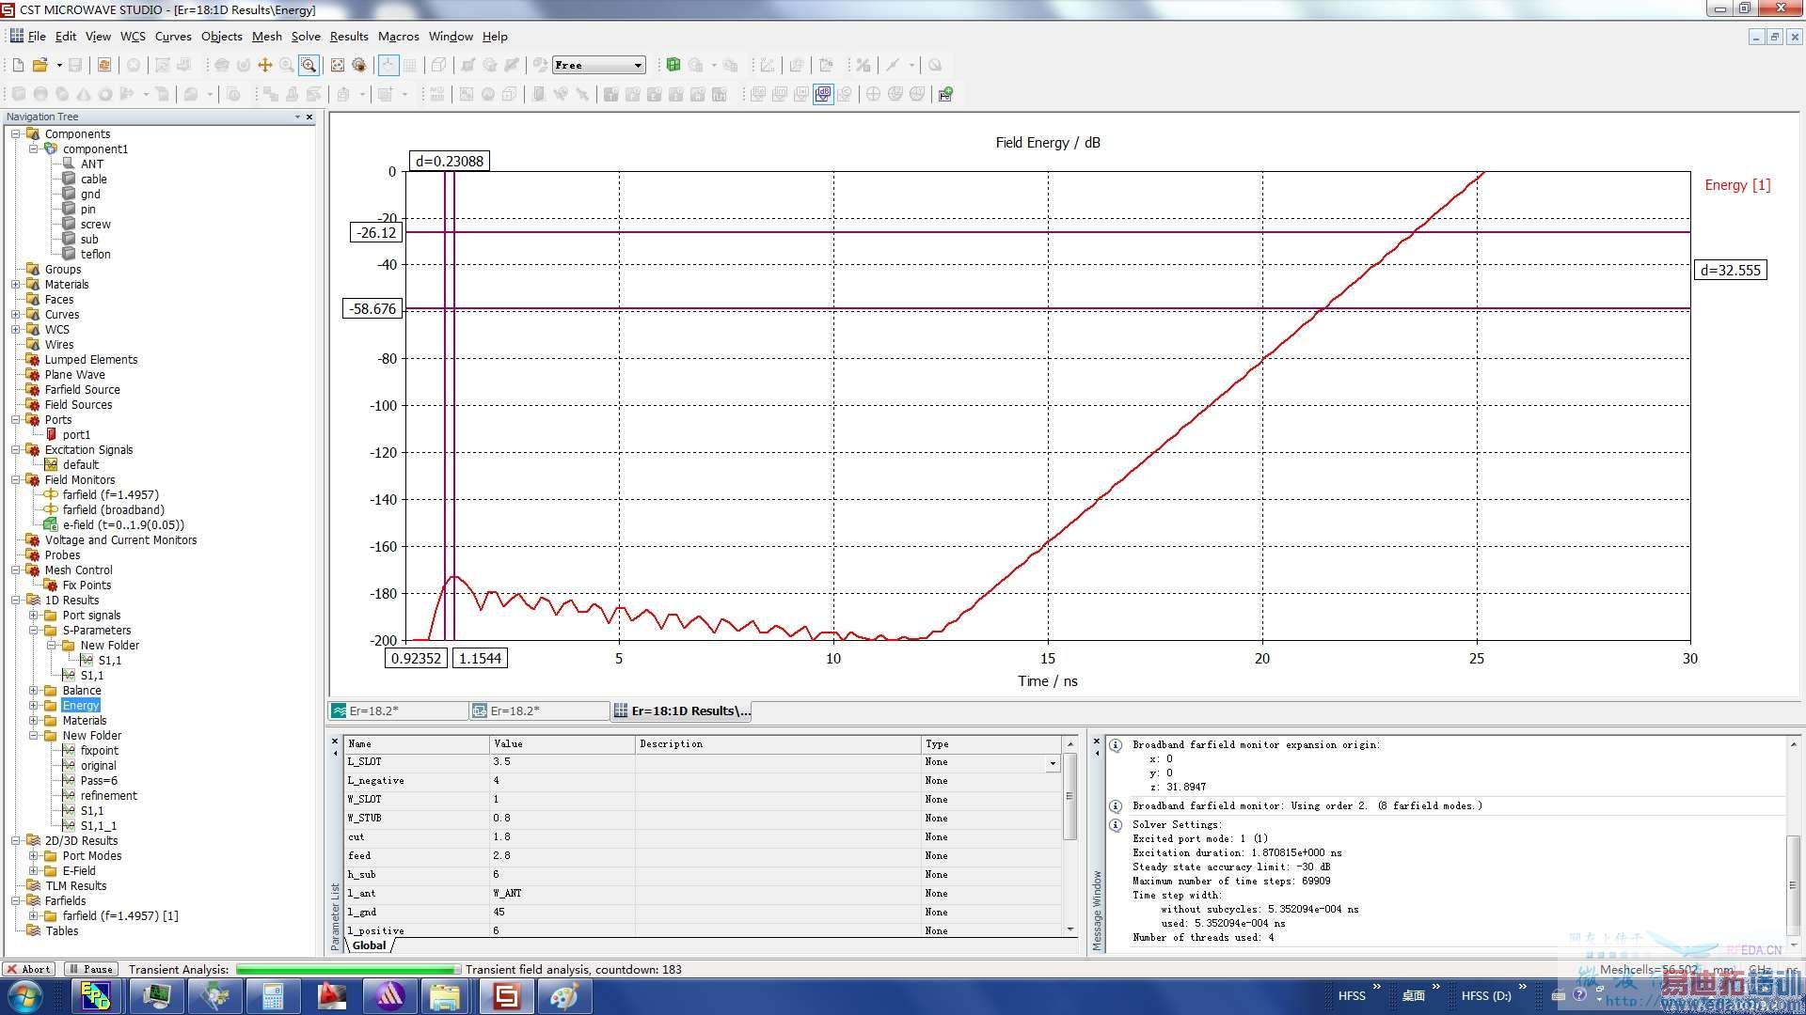Open the Solve menu

(x=306, y=36)
